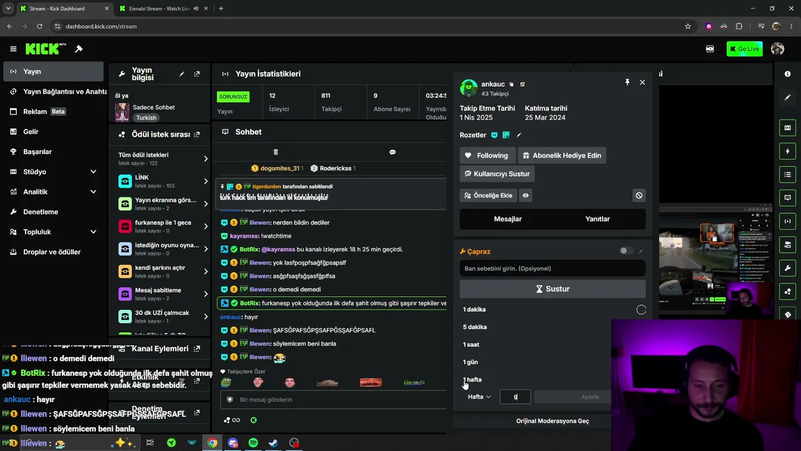Switch to the Mesajlar tab
The height and width of the screenshot is (451, 801).
[508, 219]
